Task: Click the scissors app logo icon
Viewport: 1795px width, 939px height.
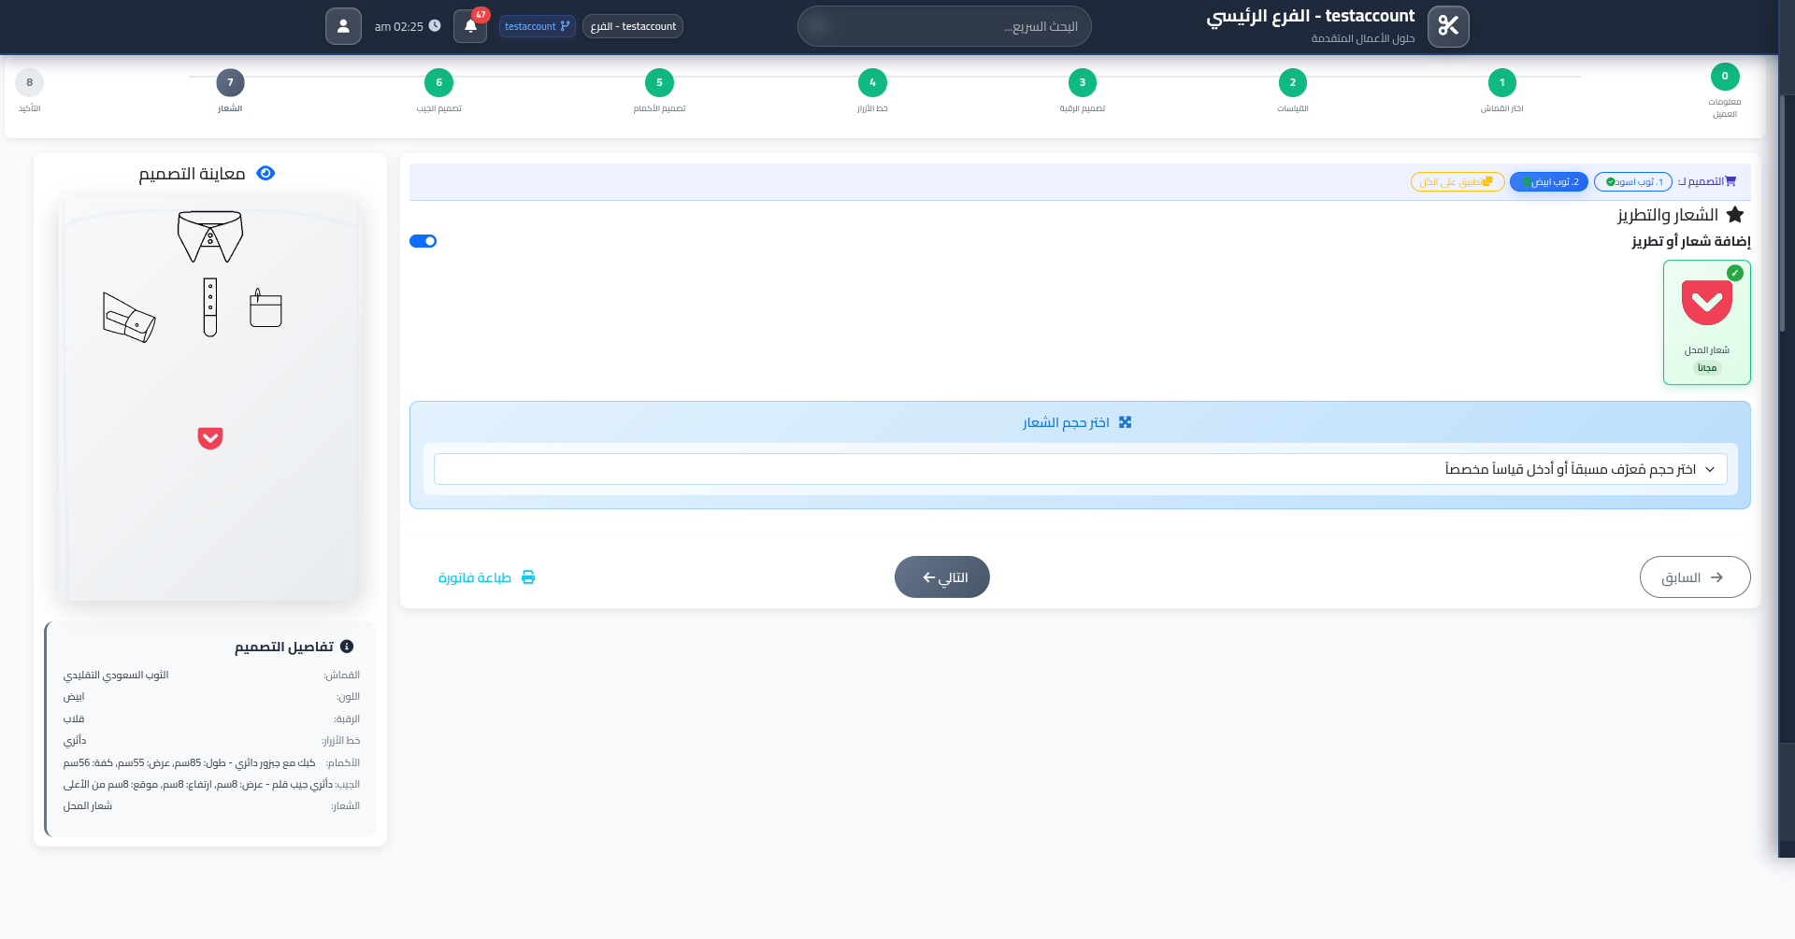Action: click(x=1448, y=26)
